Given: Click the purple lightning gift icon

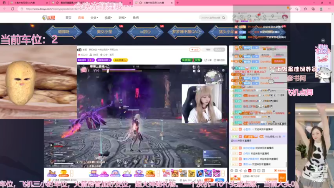Looking at the screenshot, I should click(217, 173).
